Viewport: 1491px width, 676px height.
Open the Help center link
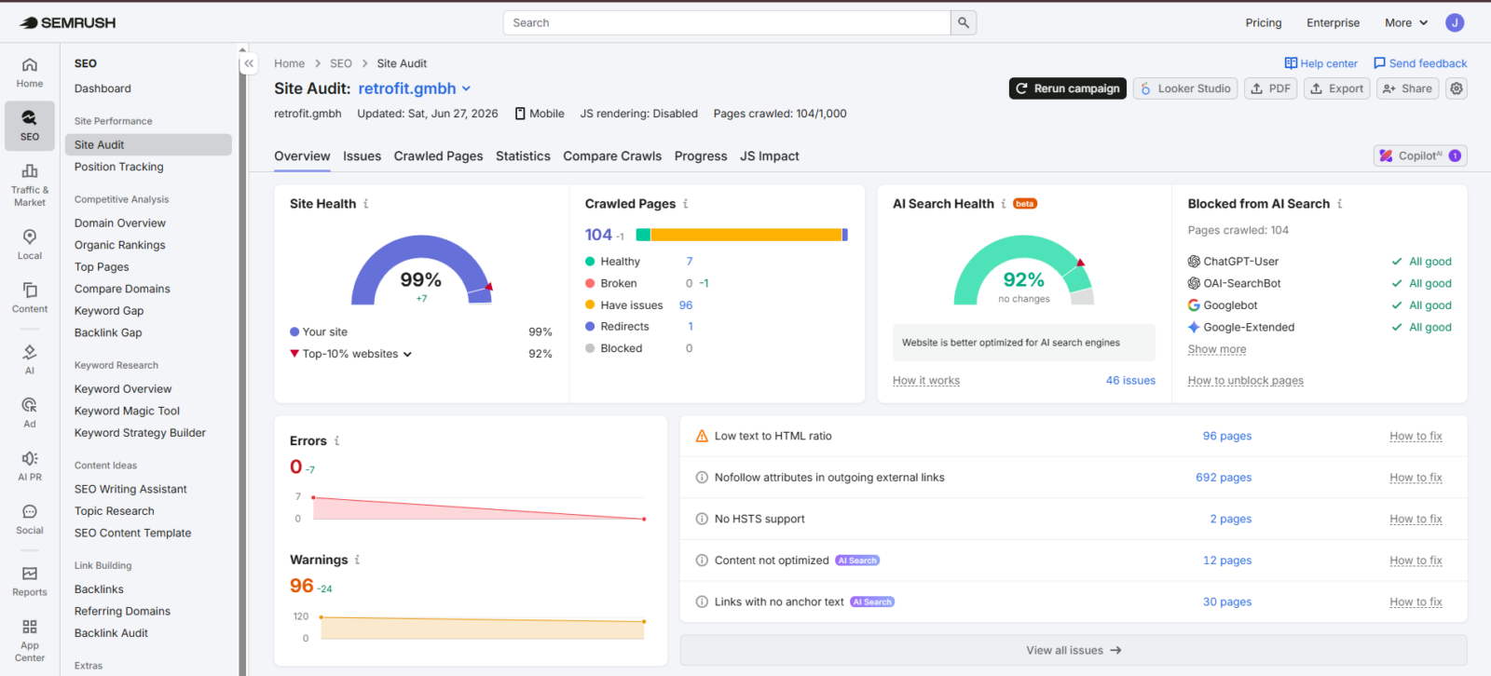[x=1320, y=63]
